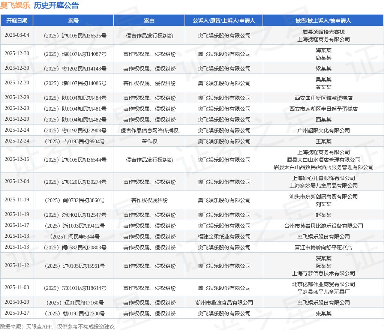The width and height of the screenshot is (384, 330).
Task: Click date cell 2025-11-12
Action: tap(16, 265)
